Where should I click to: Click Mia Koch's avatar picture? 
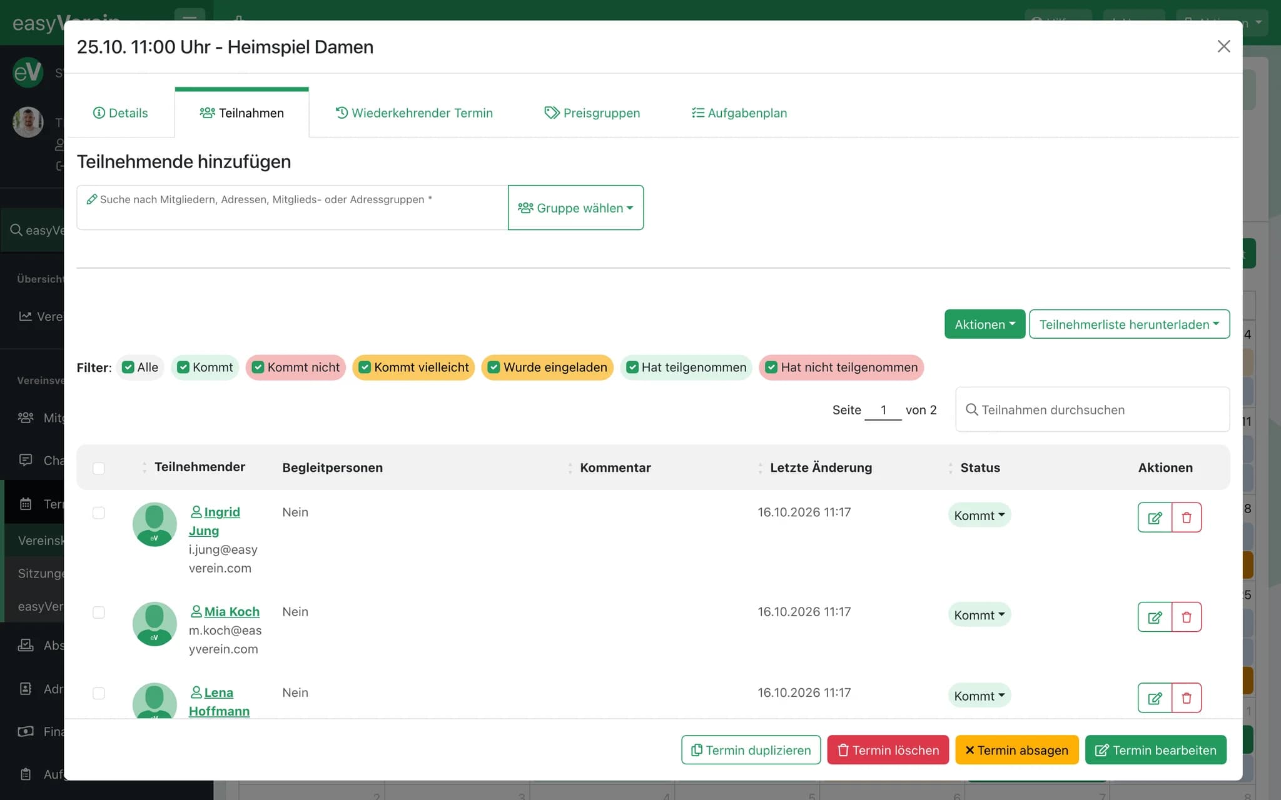[154, 624]
